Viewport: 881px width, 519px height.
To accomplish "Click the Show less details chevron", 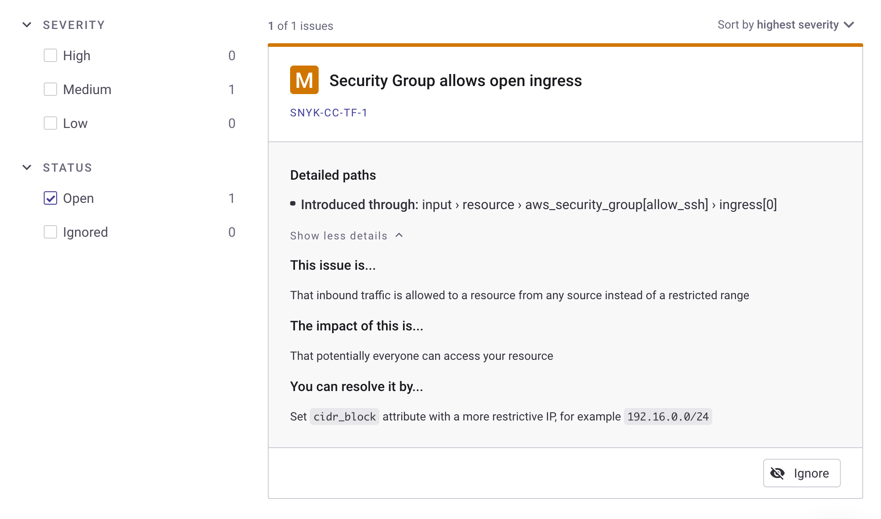I will point(399,235).
